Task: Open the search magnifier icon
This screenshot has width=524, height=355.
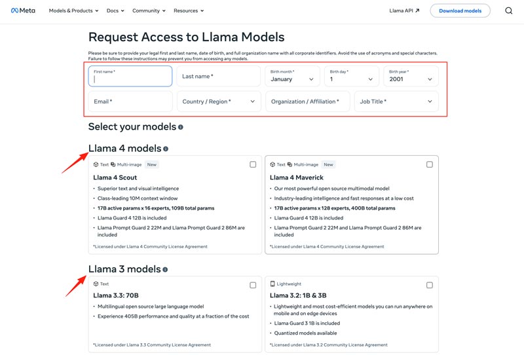Action: pyautogui.click(x=509, y=10)
